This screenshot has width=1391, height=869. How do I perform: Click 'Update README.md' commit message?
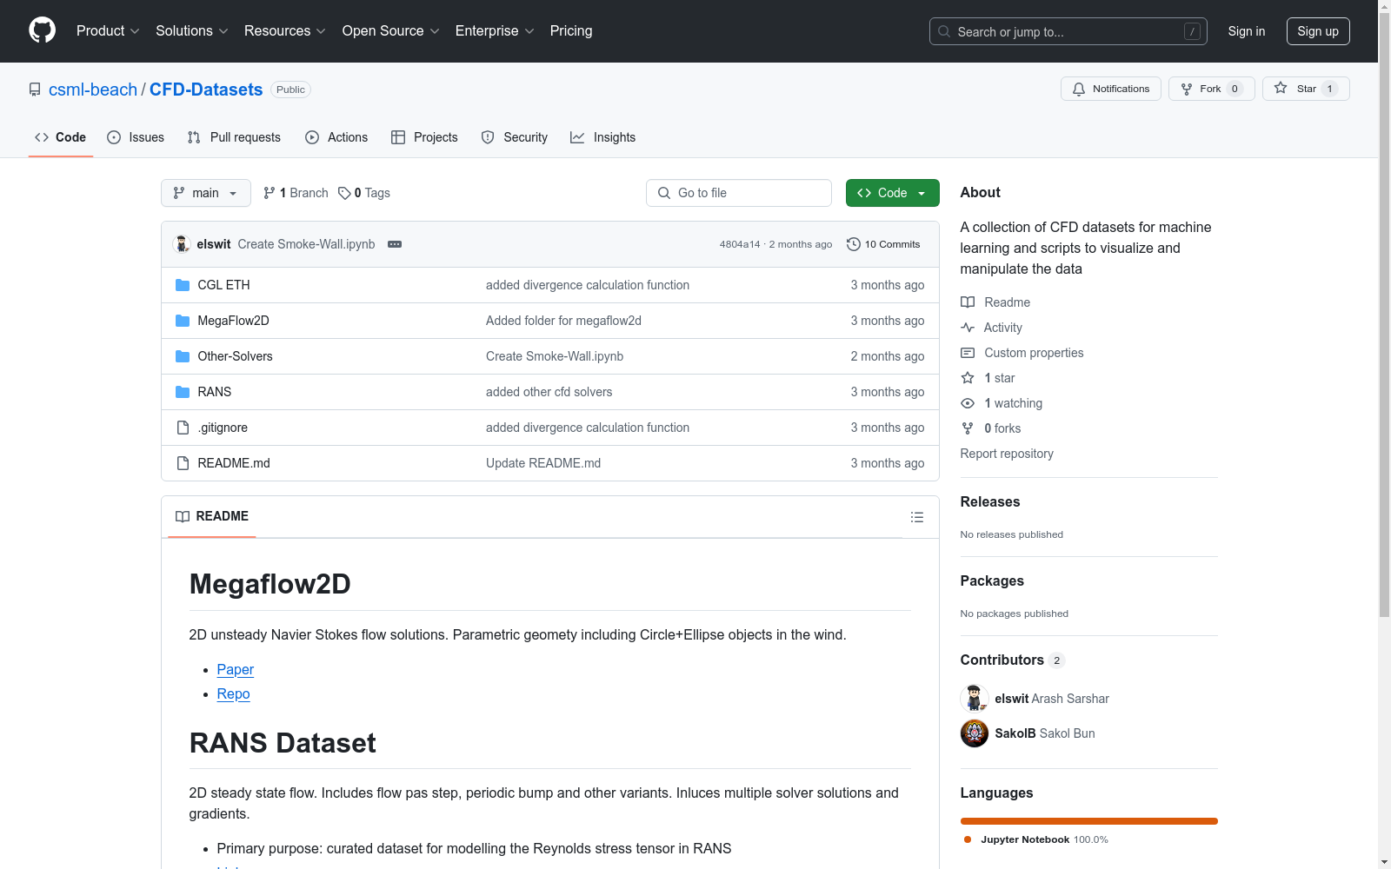pos(543,463)
